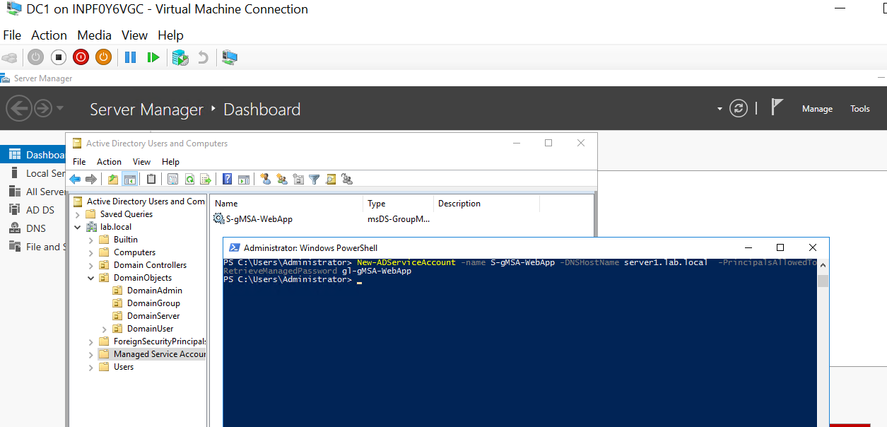Open the Manage menu in Server Manager
Image resolution: width=887 pixels, height=427 pixels.
[817, 108]
